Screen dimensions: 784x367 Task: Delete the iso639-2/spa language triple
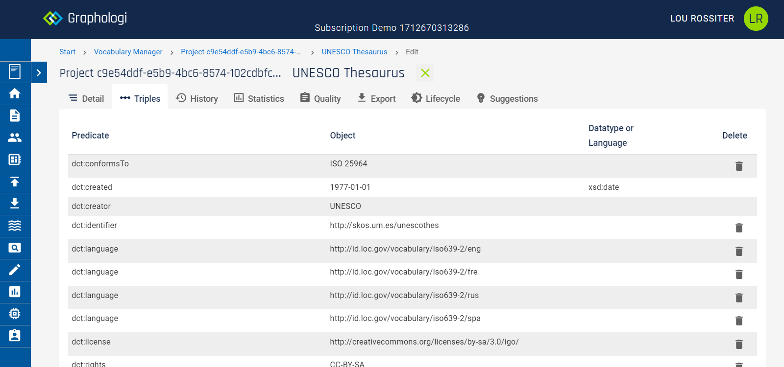(x=739, y=321)
